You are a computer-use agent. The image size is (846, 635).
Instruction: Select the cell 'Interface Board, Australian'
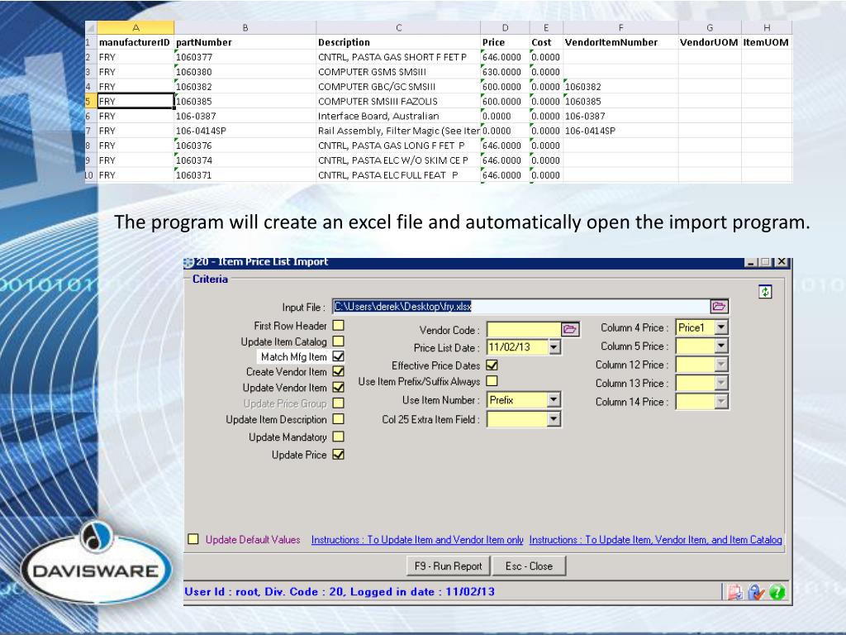click(x=398, y=116)
